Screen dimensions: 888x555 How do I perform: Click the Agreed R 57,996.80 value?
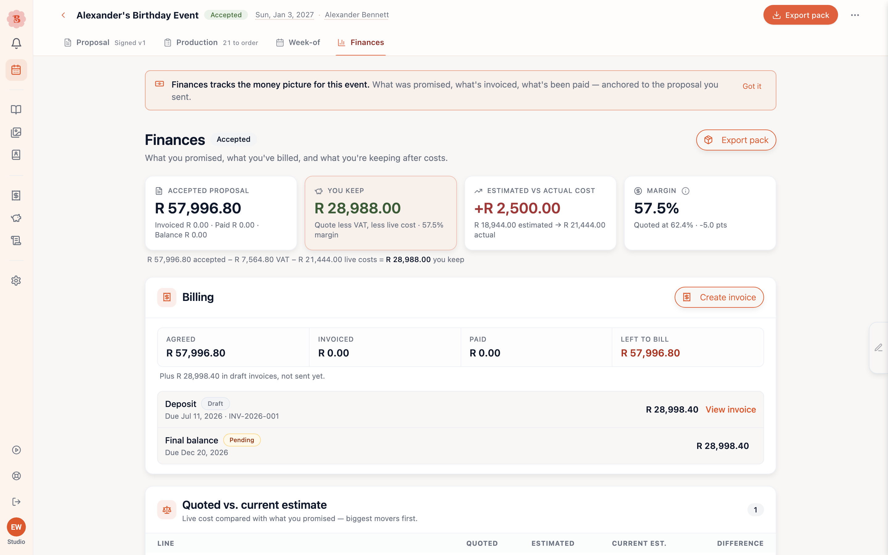(195, 353)
